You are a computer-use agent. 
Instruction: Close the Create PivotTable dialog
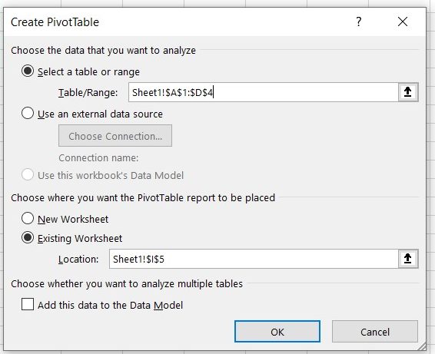click(x=403, y=22)
